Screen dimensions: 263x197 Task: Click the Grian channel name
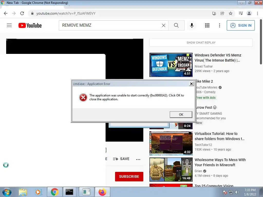pos(198,171)
